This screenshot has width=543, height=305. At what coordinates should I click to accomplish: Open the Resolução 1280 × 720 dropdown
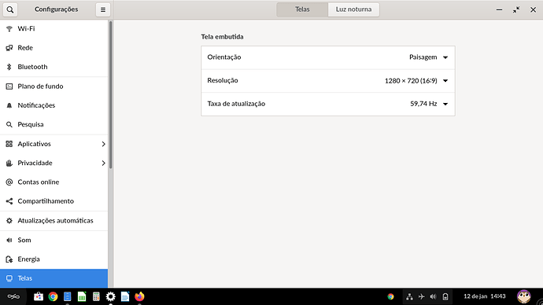click(x=416, y=80)
